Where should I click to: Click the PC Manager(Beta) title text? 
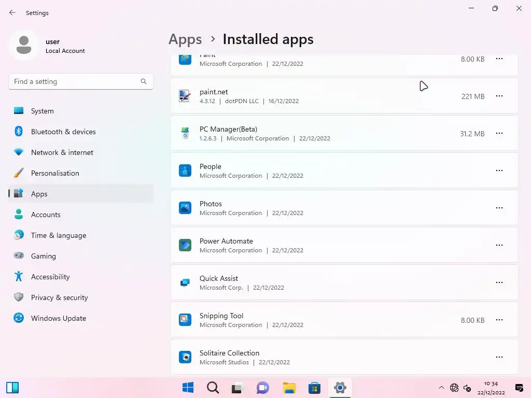click(x=228, y=129)
